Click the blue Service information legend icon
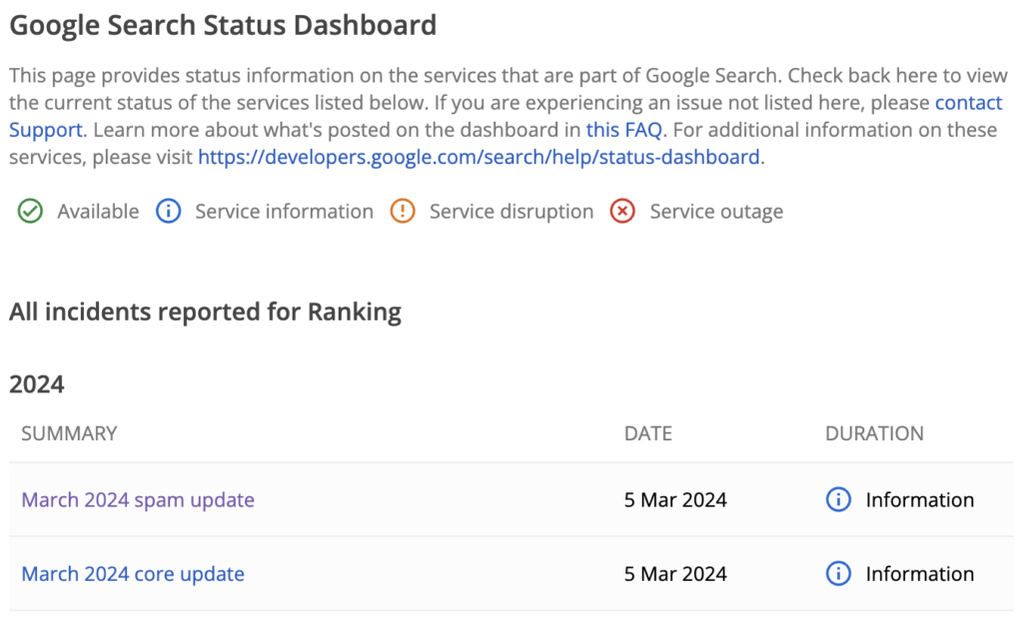 click(169, 212)
